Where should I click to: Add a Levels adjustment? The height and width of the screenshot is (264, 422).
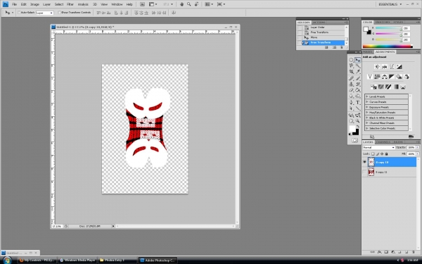coord(384,67)
